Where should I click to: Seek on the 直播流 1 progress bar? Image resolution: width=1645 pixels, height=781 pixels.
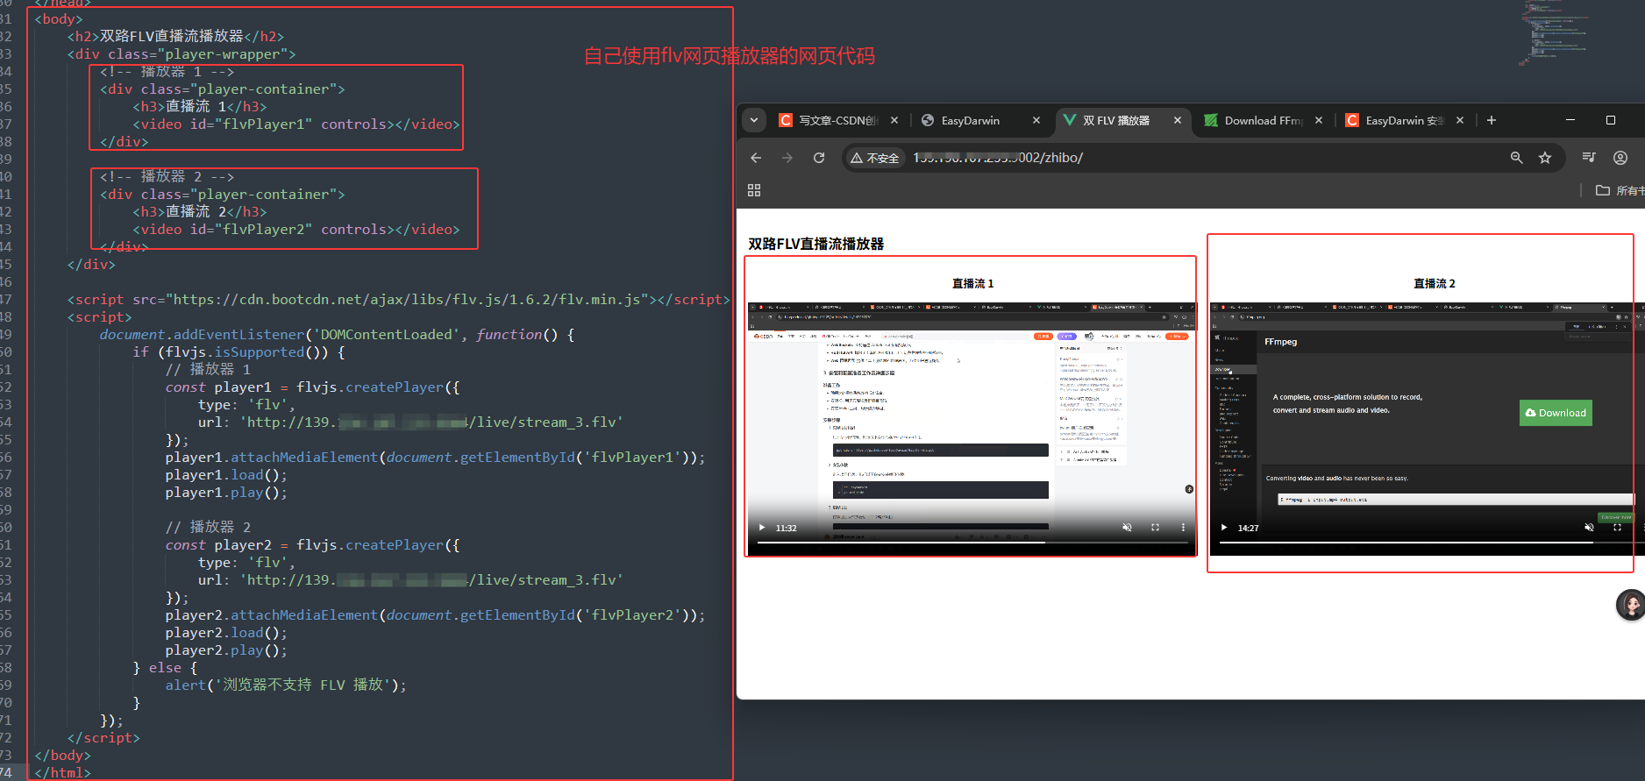tap(972, 543)
